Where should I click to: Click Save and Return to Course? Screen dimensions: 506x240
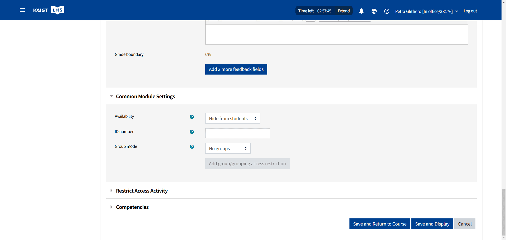pyautogui.click(x=380, y=224)
